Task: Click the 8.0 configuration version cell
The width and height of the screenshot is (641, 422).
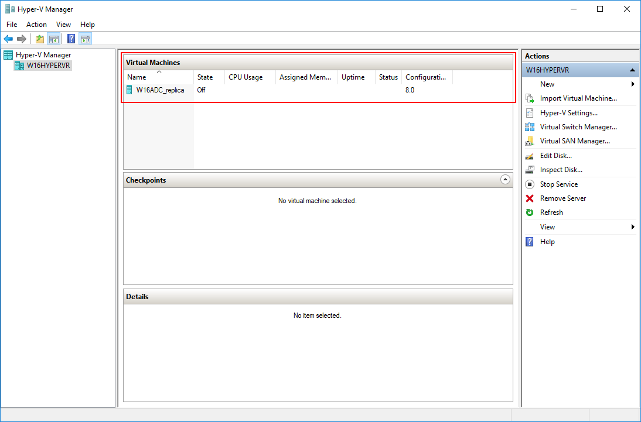Action: (410, 90)
